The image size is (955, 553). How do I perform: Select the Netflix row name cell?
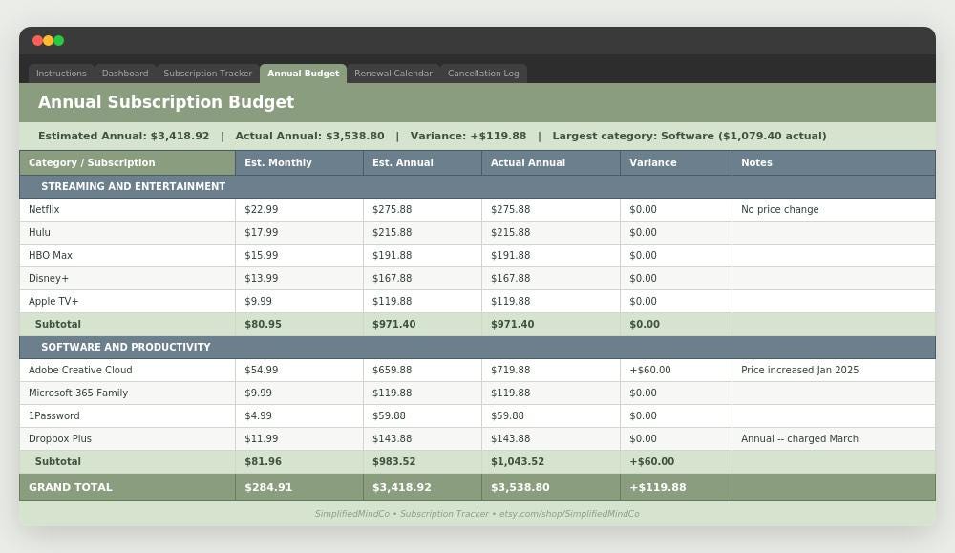[x=127, y=209]
